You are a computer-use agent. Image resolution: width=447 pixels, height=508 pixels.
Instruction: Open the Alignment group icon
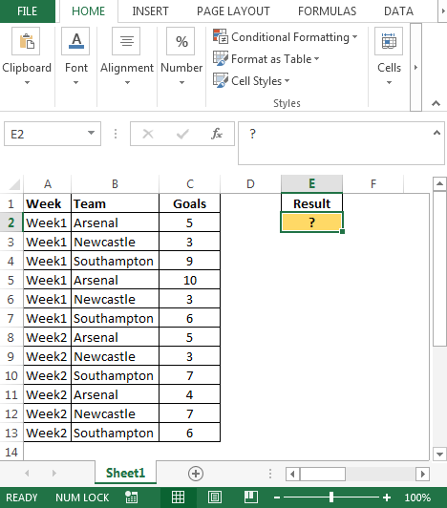(x=126, y=41)
